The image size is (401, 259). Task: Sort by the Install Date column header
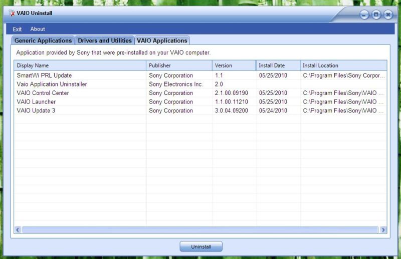(278, 65)
